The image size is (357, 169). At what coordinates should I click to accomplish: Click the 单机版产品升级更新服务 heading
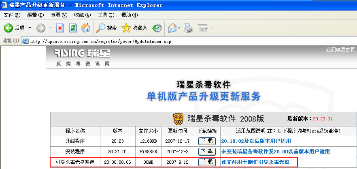pyautogui.click(x=203, y=97)
